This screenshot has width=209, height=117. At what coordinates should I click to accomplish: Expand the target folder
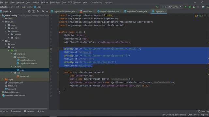coord(3,79)
